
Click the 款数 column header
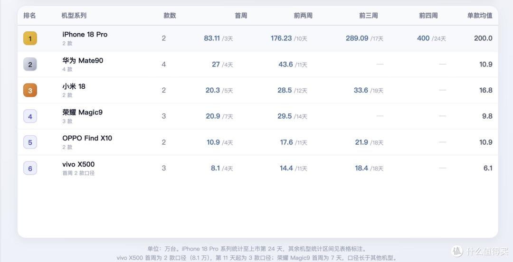click(170, 15)
